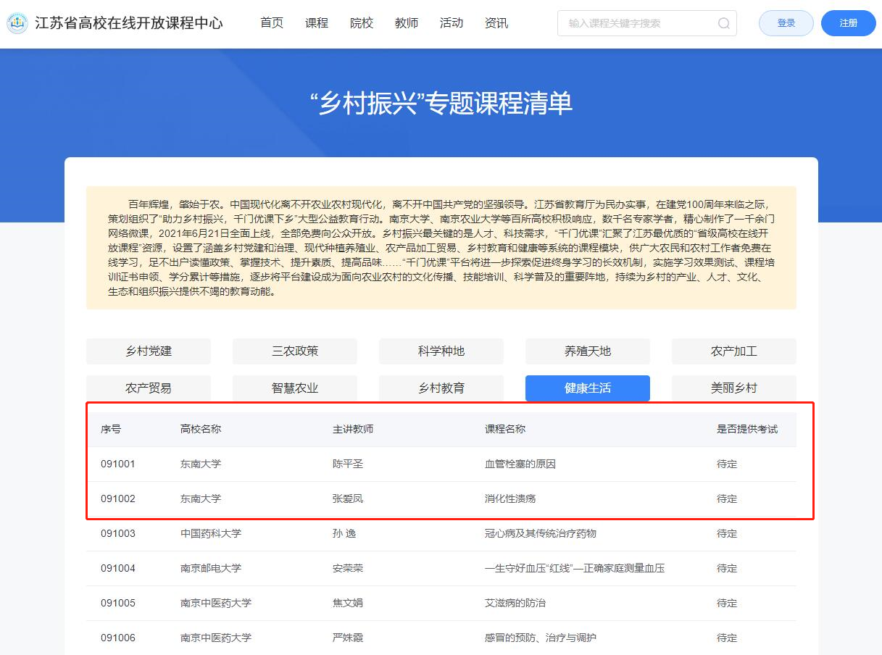882x655 pixels.
Task: Go to the 院校 page
Action: click(362, 23)
